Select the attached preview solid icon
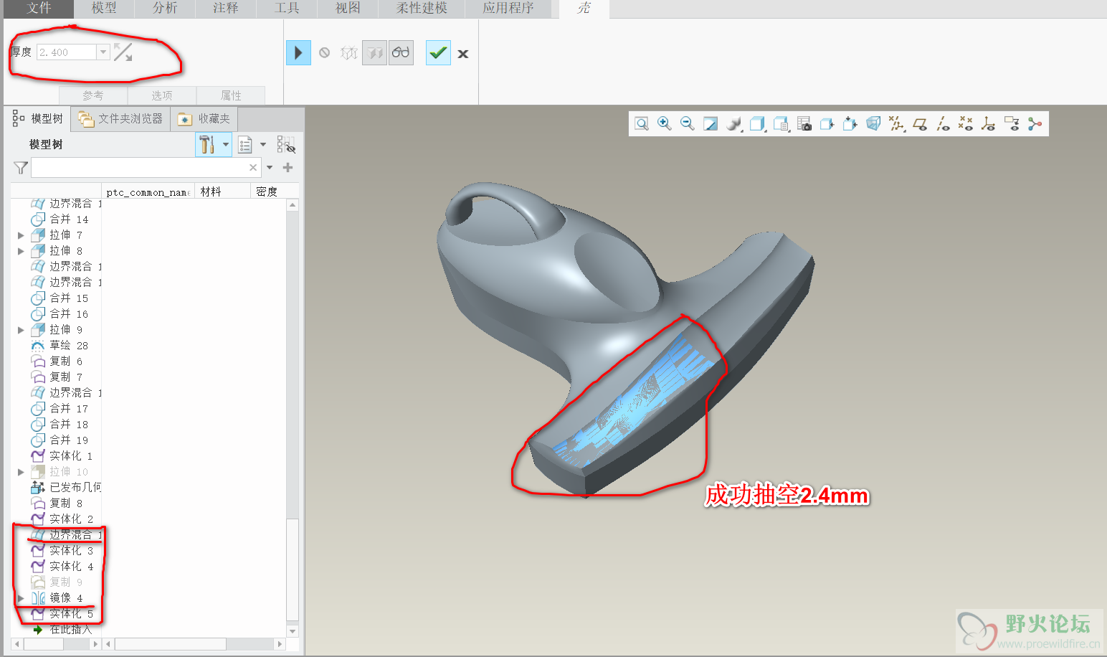This screenshot has width=1107, height=657. coord(374,53)
